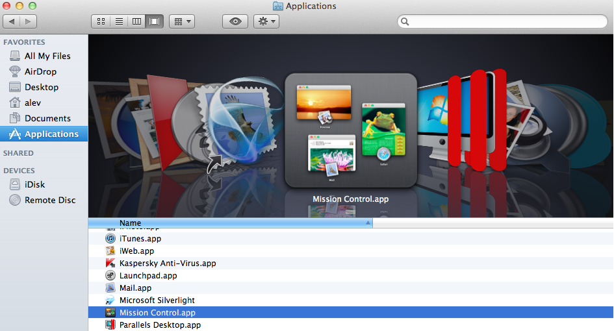Click the Mission Control list icon
The height and width of the screenshot is (331, 614).
110,312
